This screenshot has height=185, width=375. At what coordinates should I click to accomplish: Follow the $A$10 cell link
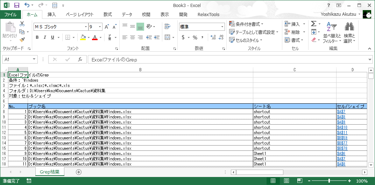pyautogui.click(x=342, y=127)
